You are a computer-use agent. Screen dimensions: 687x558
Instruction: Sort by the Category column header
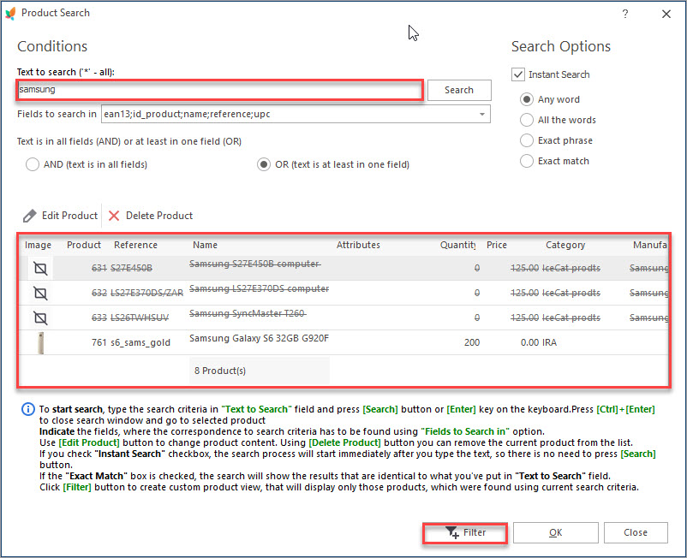coord(565,245)
